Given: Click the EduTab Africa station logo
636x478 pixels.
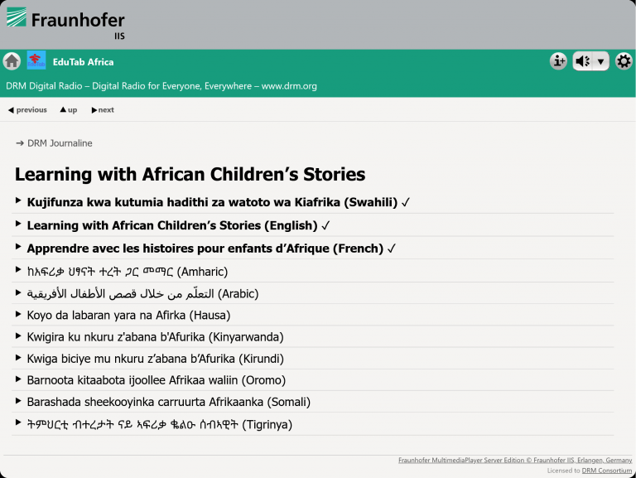Looking at the screenshot, I should (x=36, y=60).
